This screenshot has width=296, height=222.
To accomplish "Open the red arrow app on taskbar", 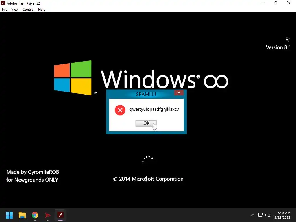I will (48, 215).
